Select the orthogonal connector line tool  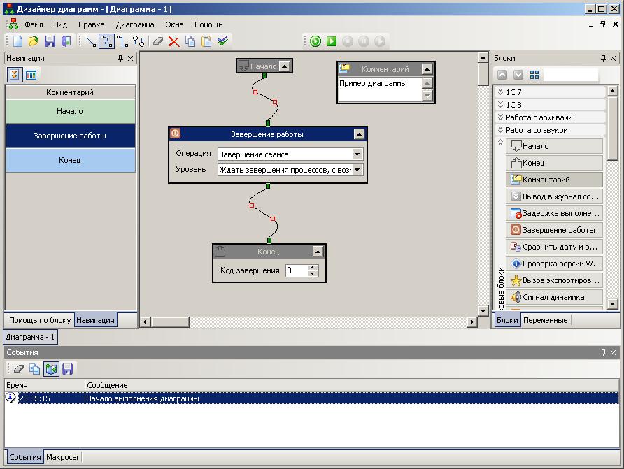point(122,41)
